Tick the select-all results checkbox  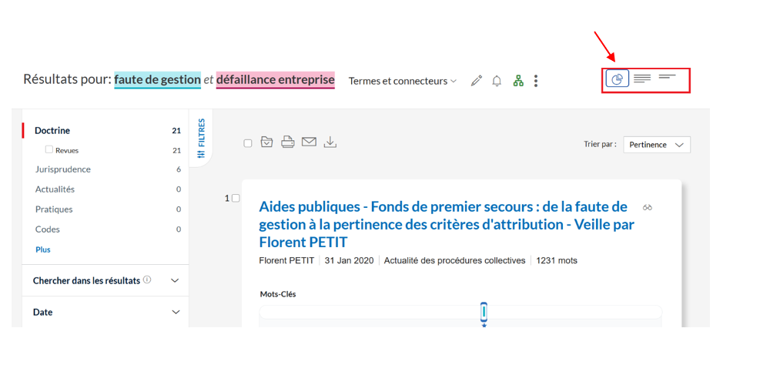point(248,143)
